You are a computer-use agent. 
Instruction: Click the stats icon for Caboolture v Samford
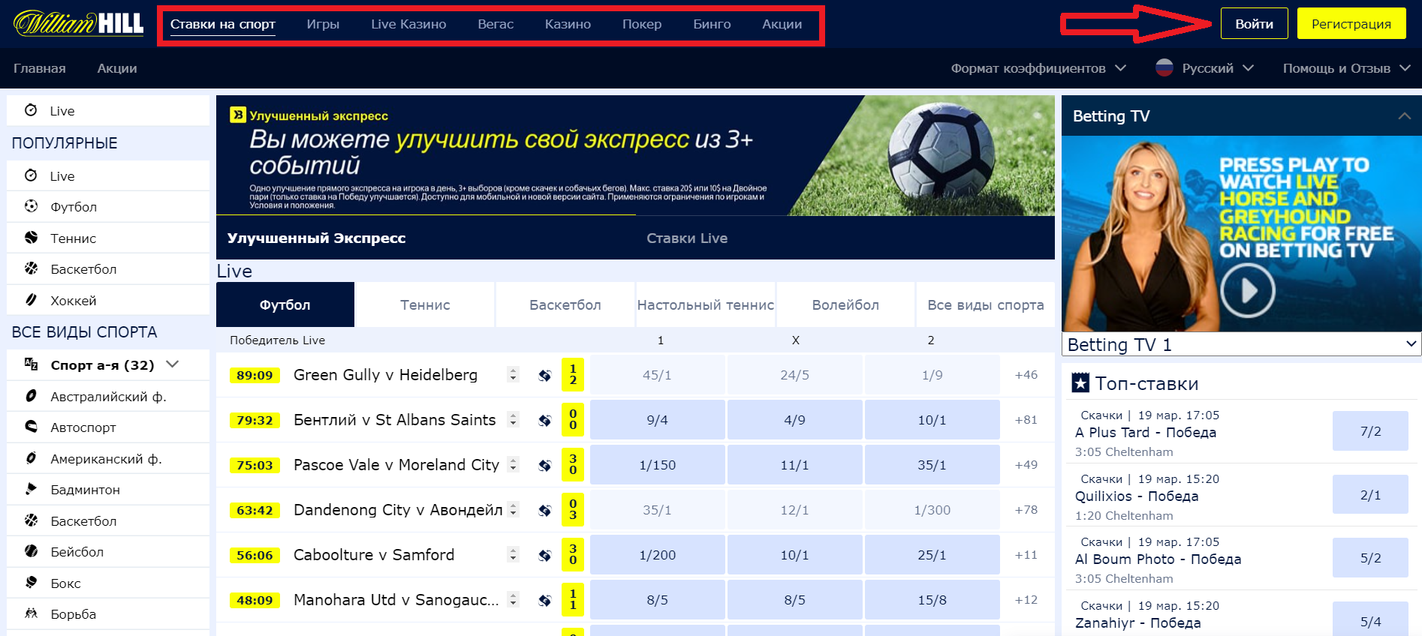tap(545, 555)
